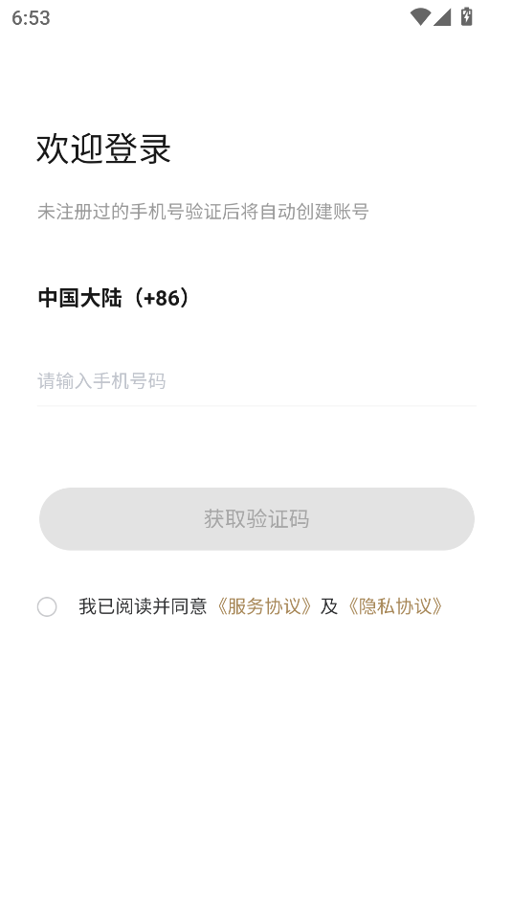
Task: Open the 《隐私协议》 link
Action: (394, 606)
